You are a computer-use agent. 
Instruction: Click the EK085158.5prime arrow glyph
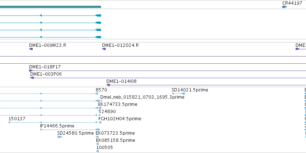pyautogui.click(x=97, y=144)
